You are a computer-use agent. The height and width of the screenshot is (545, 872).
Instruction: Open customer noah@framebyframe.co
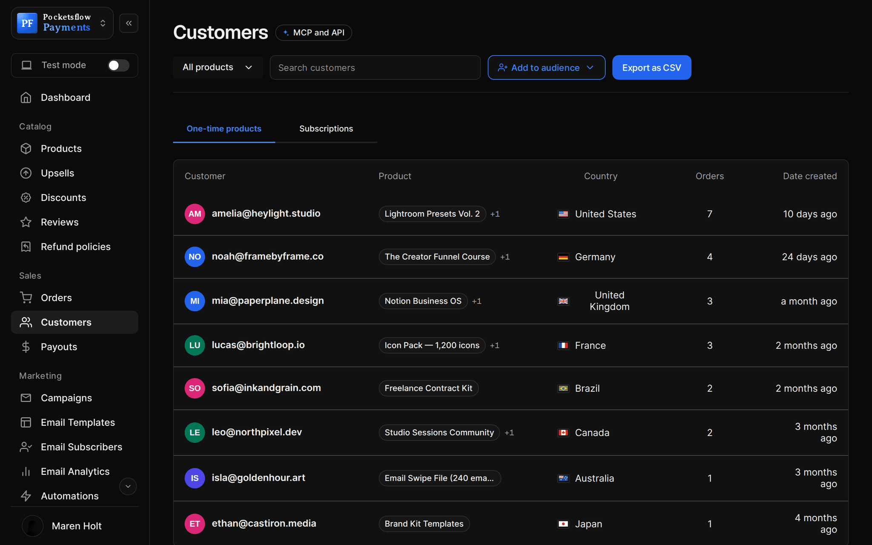click(268, 256)
